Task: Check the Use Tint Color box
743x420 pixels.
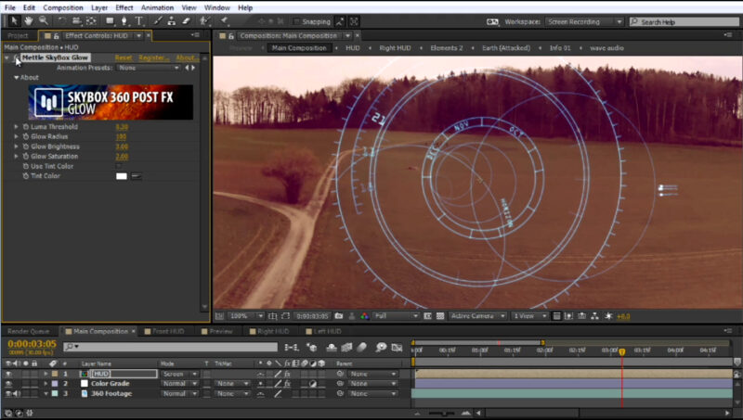Action: tap(119, 166)
